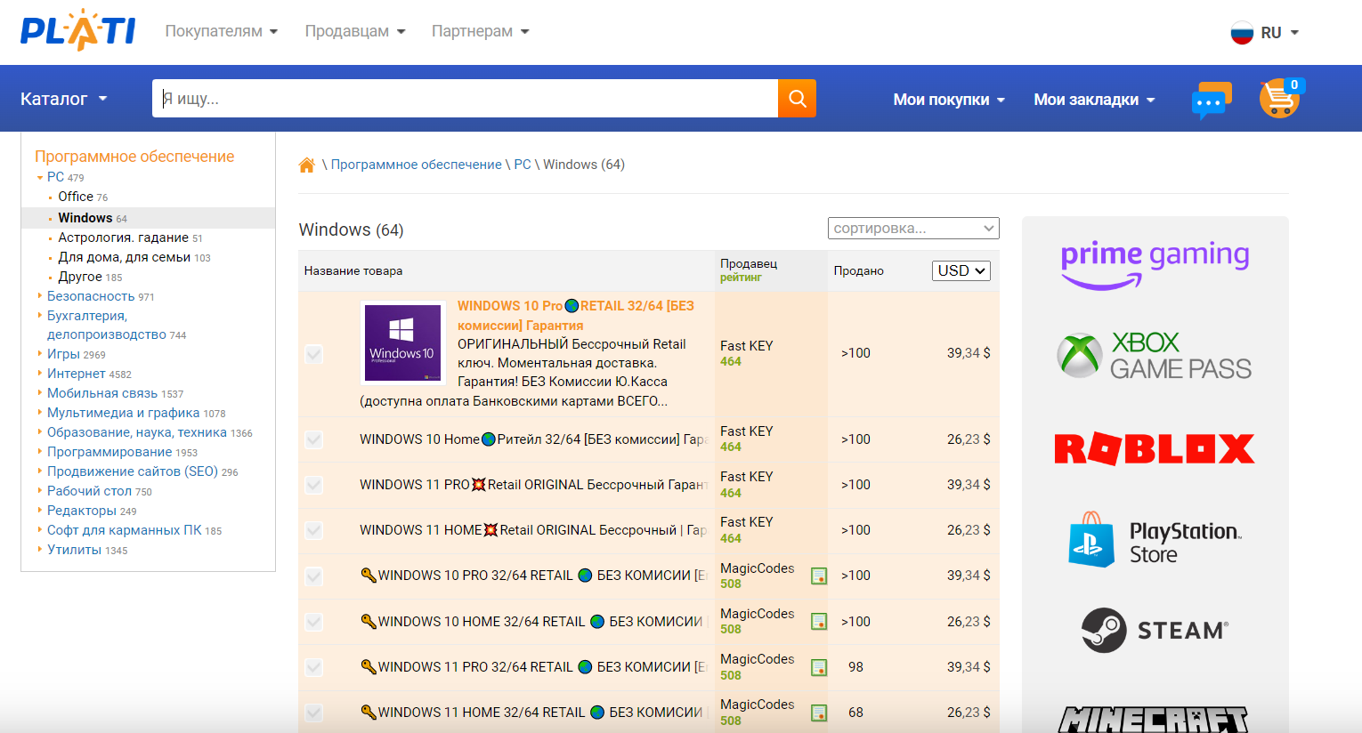Open the chat messages icon
This screenshot has width=1362, height=733.
click(1212, 101)
